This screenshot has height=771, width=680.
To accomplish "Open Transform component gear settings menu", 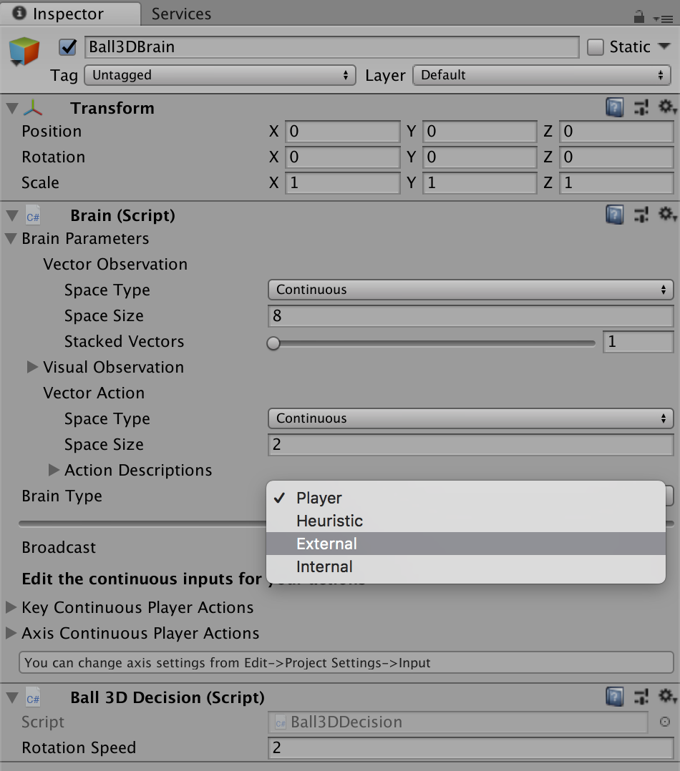I will click(667, 107).
